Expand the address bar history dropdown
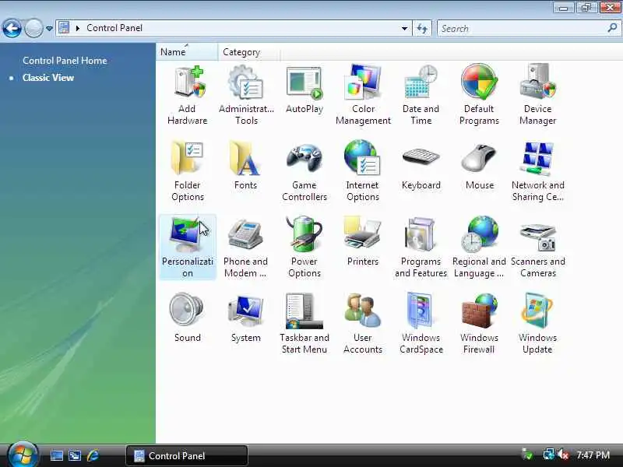The image size is (623, 467). pos(404,28)
